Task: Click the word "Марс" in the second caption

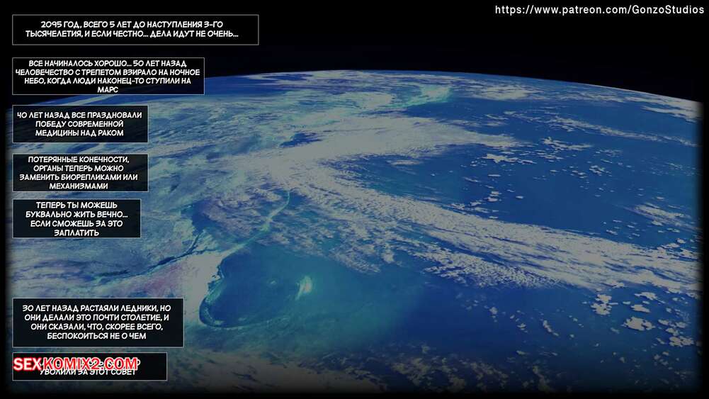Action: pyautogui.click(x=108, y=90)
